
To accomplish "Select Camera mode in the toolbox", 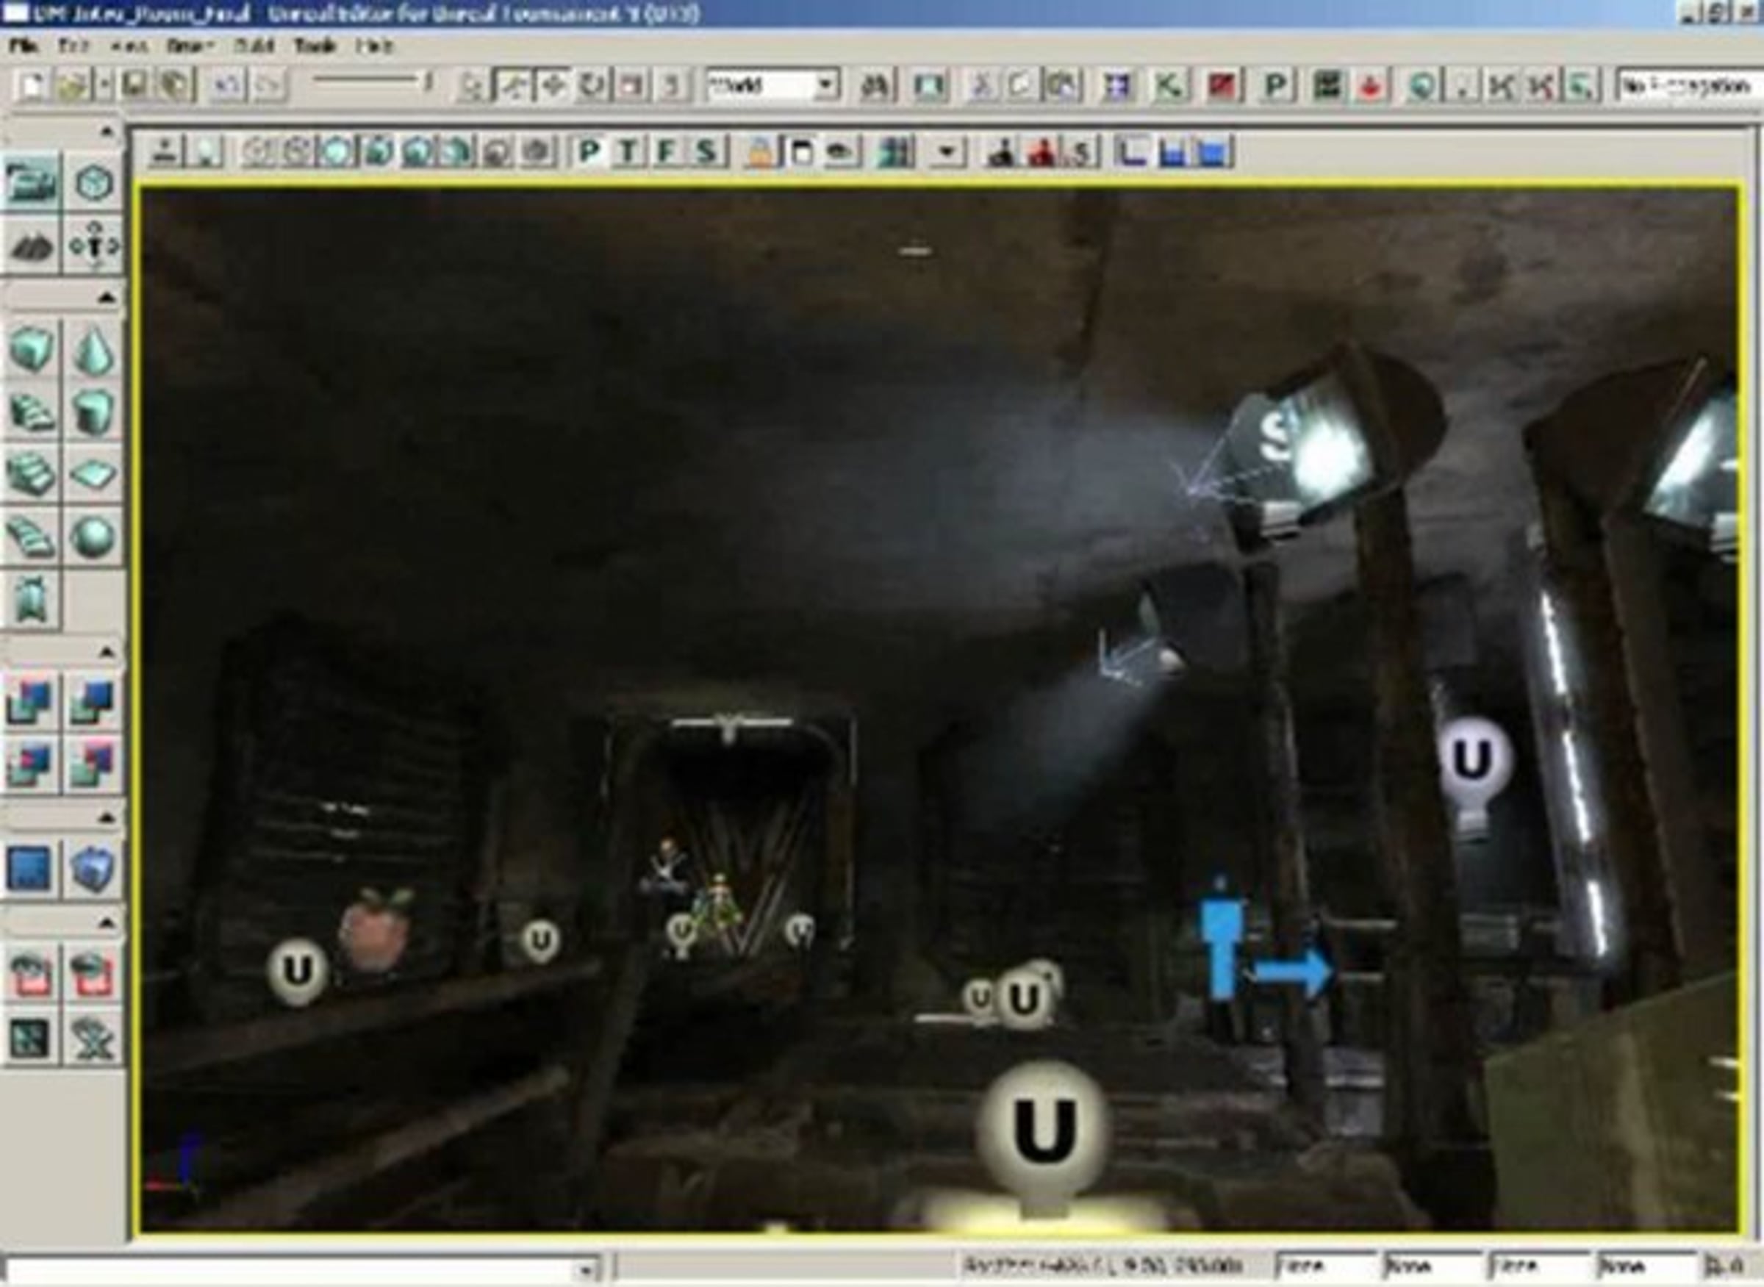I will [31, 183].
